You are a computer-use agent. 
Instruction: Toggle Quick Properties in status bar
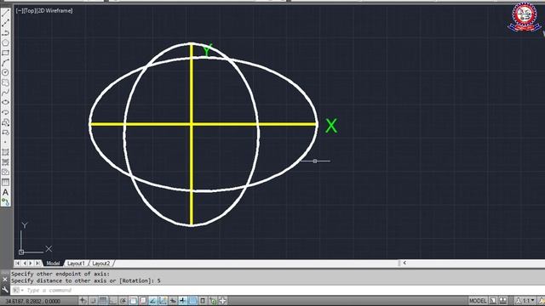203,300
